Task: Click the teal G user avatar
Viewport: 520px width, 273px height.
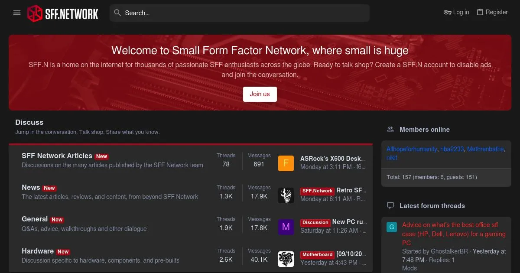Action: 392,227
